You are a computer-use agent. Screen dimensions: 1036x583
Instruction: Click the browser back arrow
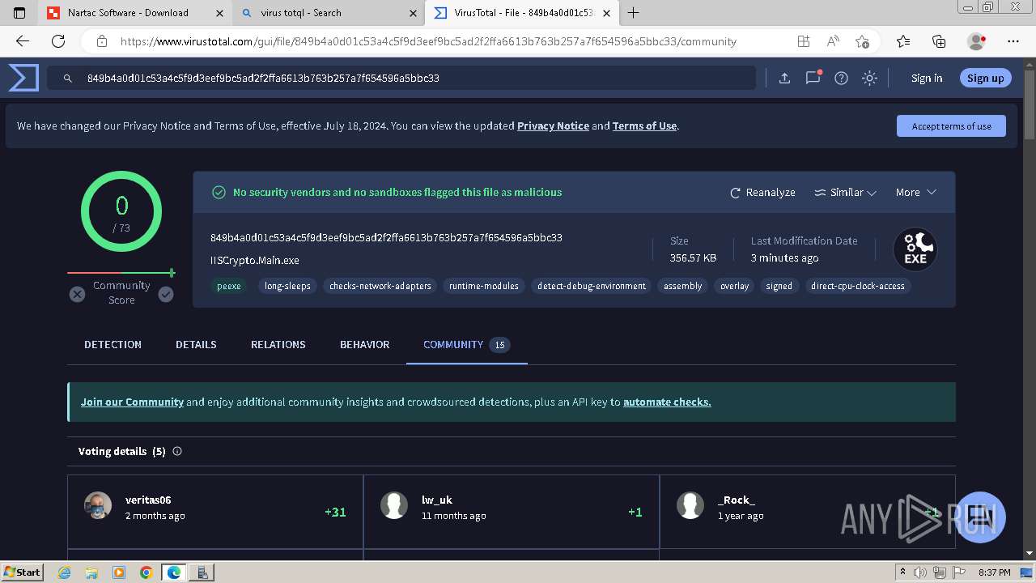(x=23, y=41)
